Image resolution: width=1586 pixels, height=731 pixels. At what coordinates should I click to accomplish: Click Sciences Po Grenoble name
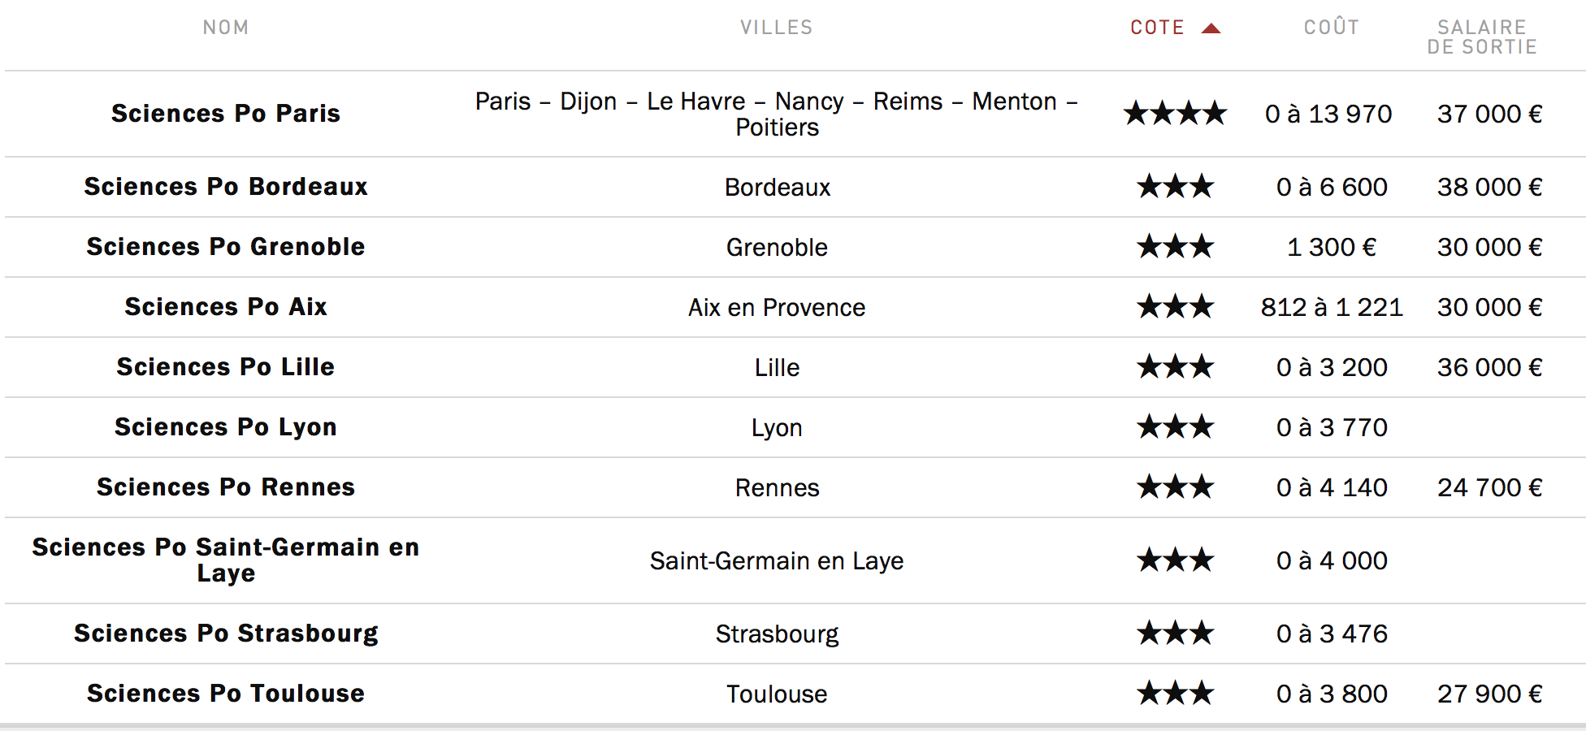pos(226,247)
